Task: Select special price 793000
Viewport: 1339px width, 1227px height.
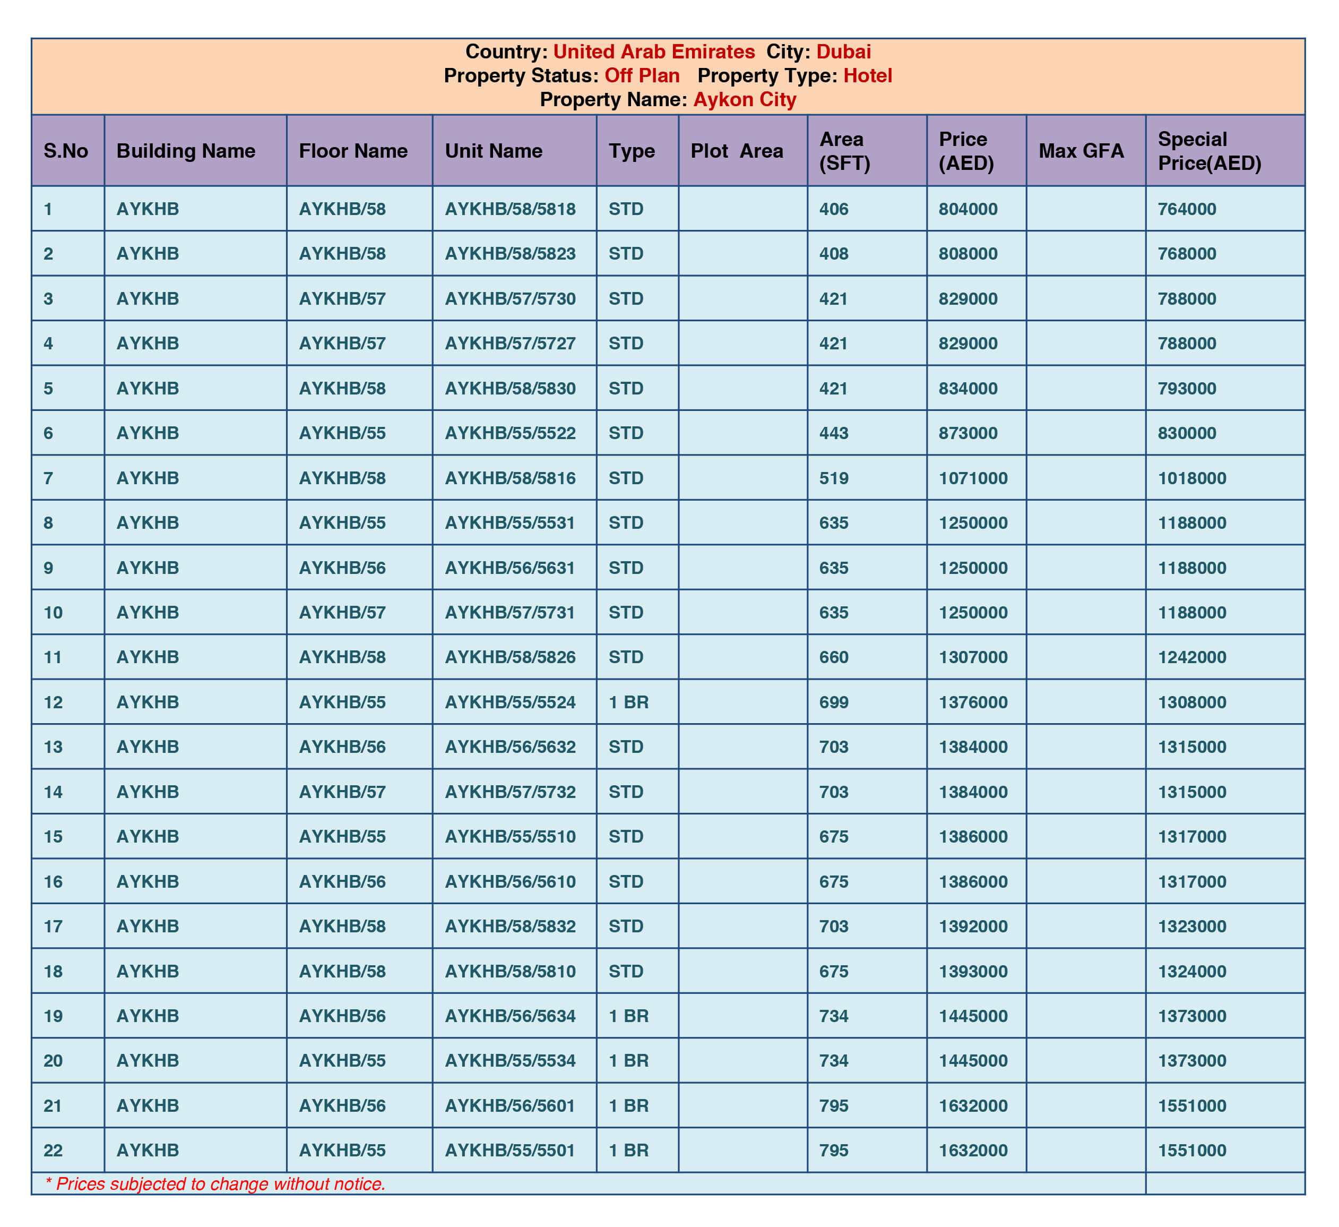Action: 1225,388
